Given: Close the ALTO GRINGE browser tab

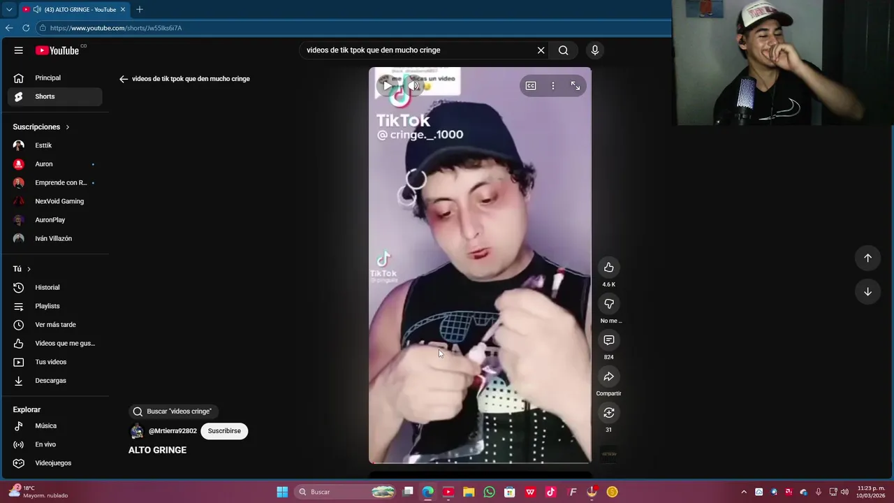Looking at the screenshot, I should click(x=123, y=9).
